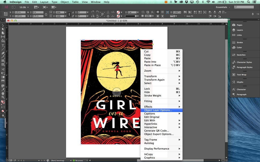
Task: Select the Rectangle Frame tool
Action: [3, 61]
